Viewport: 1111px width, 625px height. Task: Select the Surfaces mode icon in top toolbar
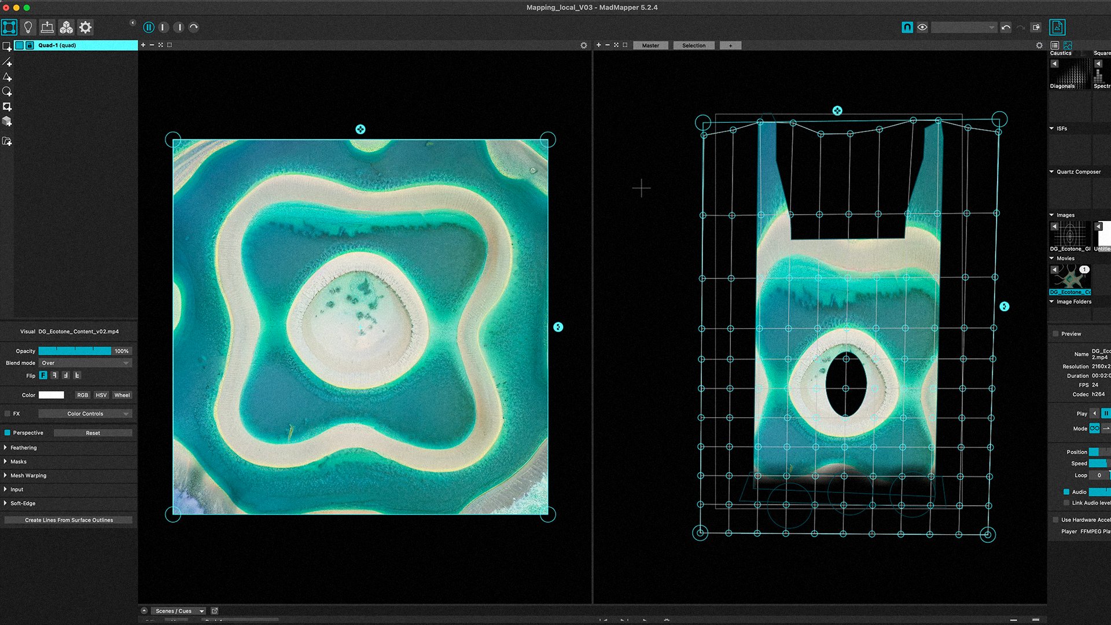9,27
